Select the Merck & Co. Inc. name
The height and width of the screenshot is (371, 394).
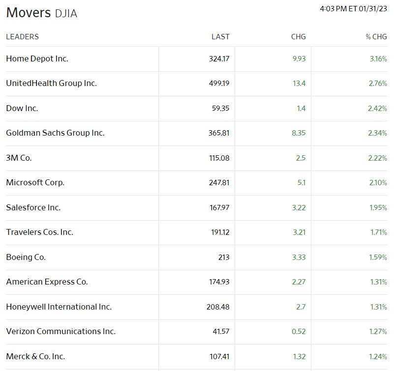click(35, 356)
